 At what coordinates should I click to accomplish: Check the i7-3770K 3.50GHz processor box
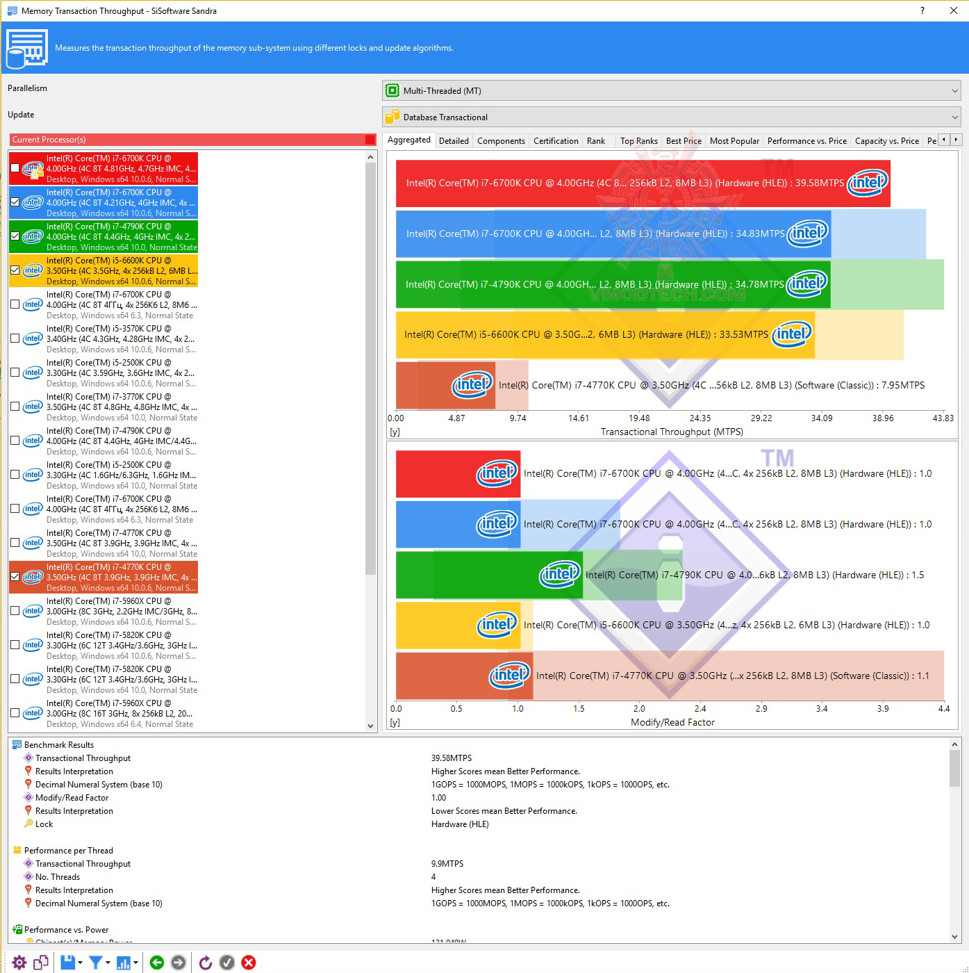tap(15, 407)
